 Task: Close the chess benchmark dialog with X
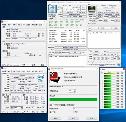[x=97, y=69]
